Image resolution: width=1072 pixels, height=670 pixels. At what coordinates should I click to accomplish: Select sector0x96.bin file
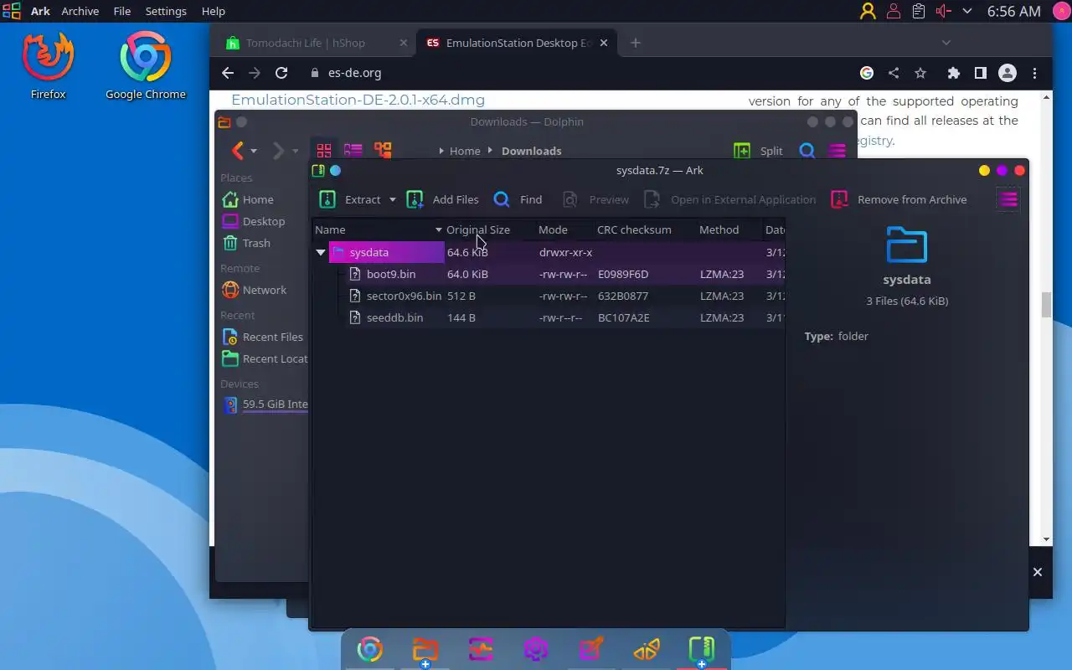[404, 296]
